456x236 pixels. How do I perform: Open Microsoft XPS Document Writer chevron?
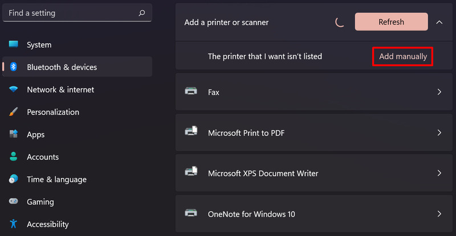(x=439, y=173)
